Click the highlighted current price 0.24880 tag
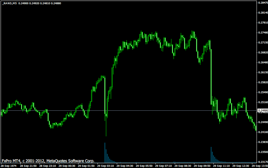The height and width of the screenshot is (168, 268). click(x=263, y=110)
